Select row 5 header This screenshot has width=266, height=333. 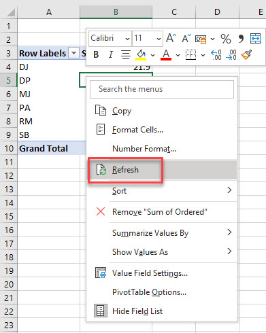(x=8, y=80)
